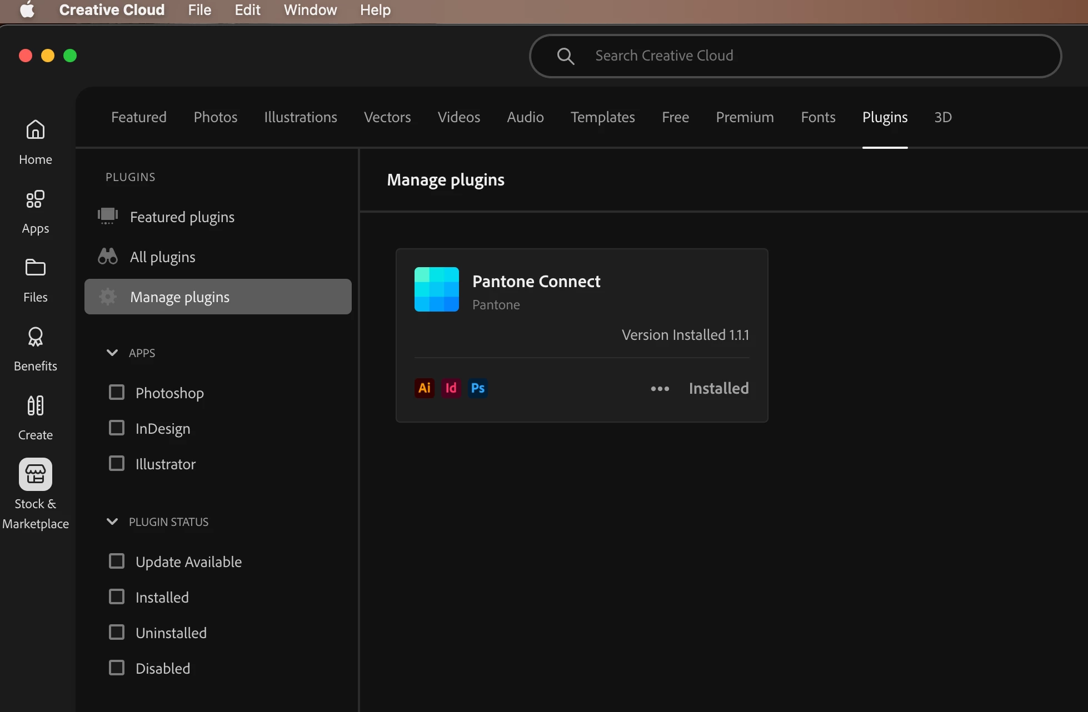Check the Photoshop app filter
Screen dimensions: 1088x712
pos(117,393)
